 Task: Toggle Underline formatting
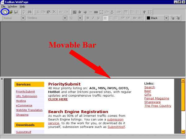(x=98, y=18)
